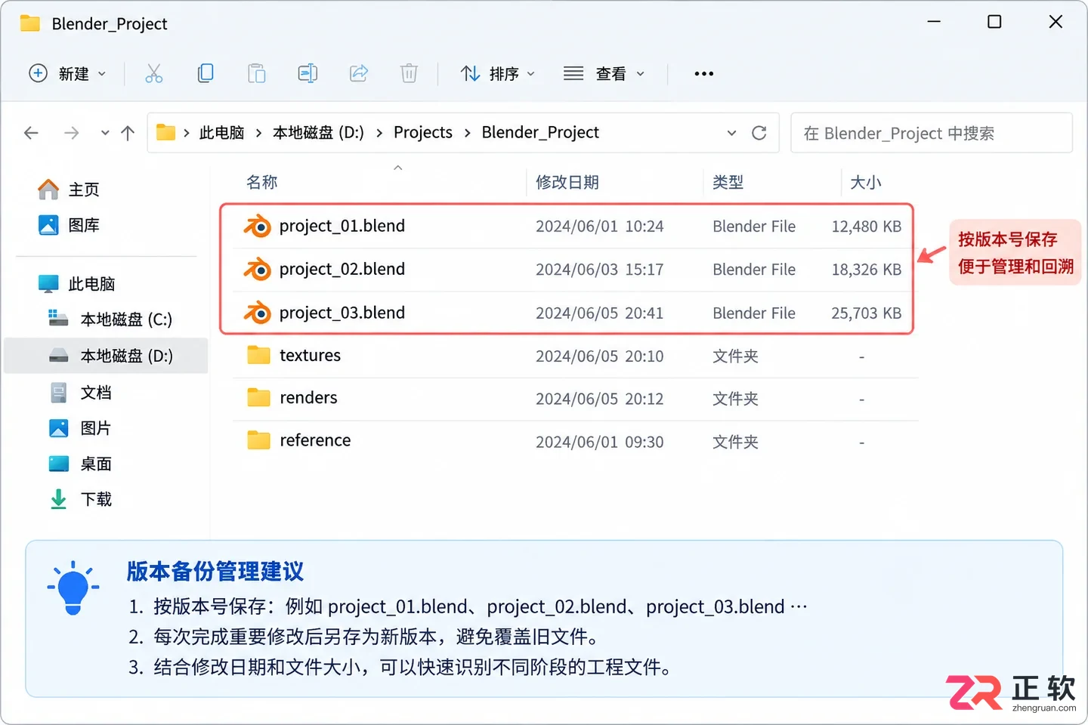This screenshot has width=1088, height=725.
Task: Click Blender_Project in breadcrumb path
Action: (x=540, y=133)
